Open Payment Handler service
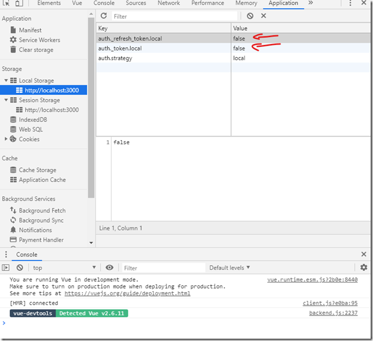The width and height of the screenshot is (373, 341). click(41, 240)
